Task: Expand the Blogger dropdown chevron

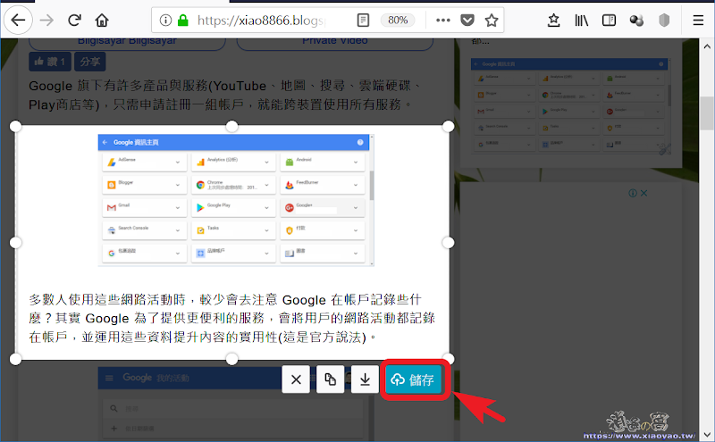Action: coord(177,185)
